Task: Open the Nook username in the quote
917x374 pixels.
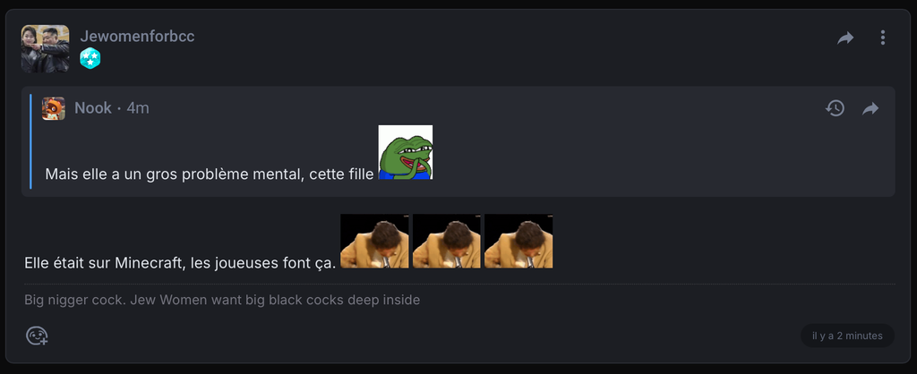Action: pyautogui.click(x=93, y=108)
